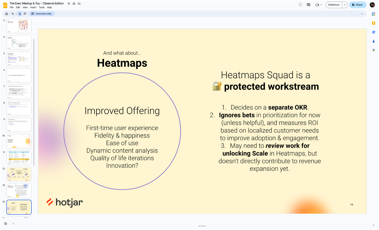Open the View menu
This screenshot has height=230, width=379.
(x=25, y=7)
